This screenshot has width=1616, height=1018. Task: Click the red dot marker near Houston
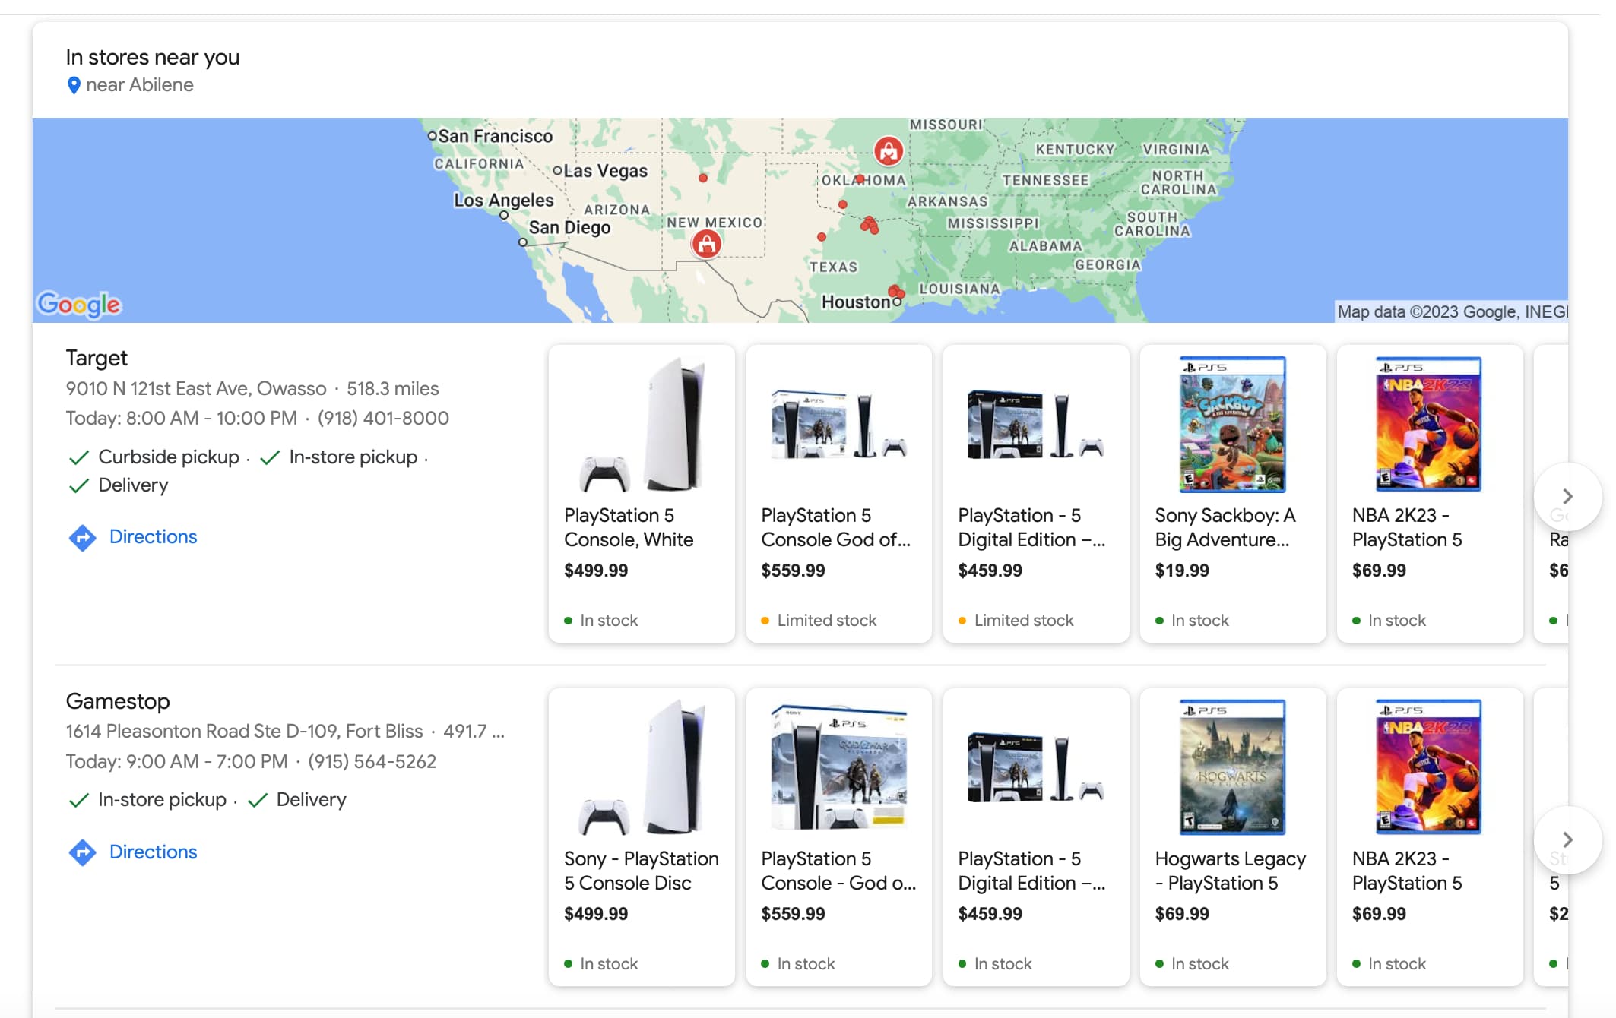click(896, 291)
